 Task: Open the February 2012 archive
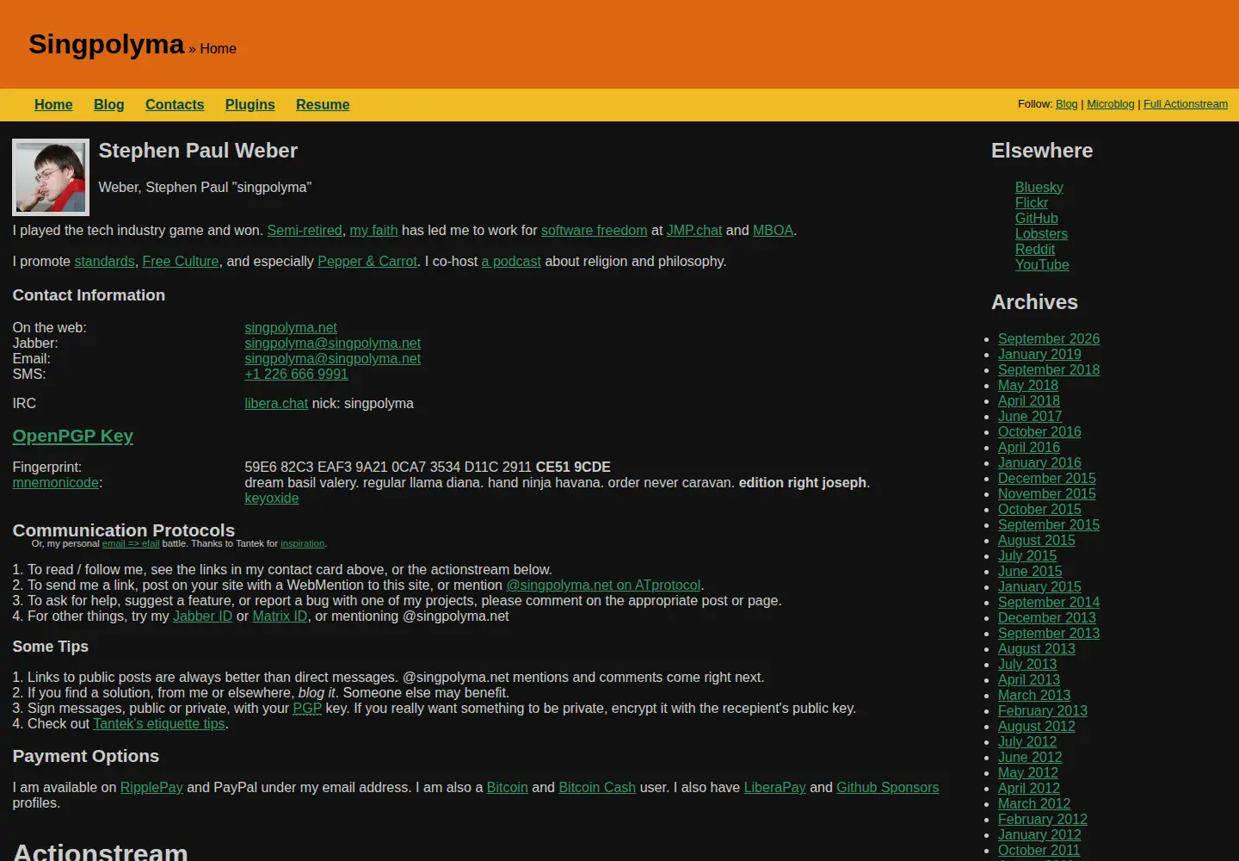pos(1043,820)
